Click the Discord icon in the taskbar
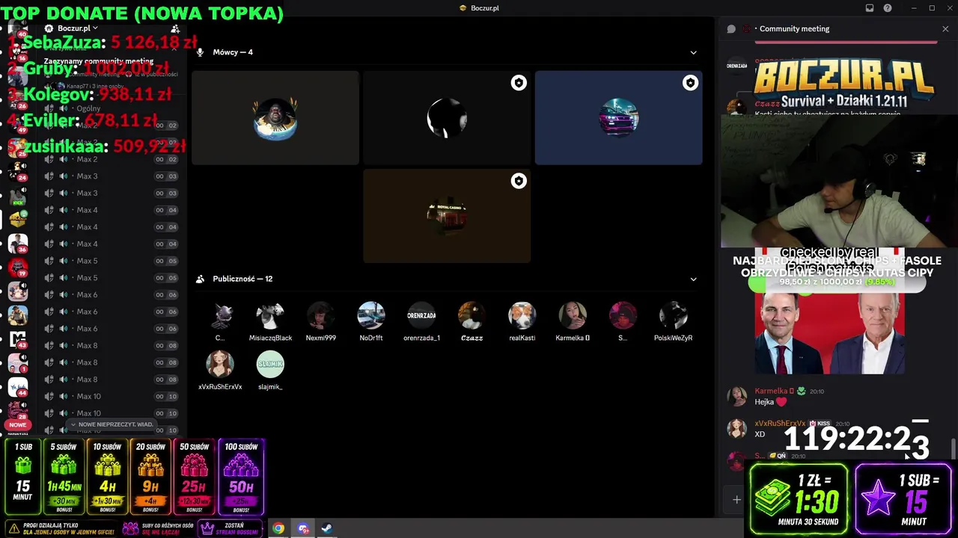Image resolution: width=958 pixels, height=538 pixels. click(x=303, y=528)
